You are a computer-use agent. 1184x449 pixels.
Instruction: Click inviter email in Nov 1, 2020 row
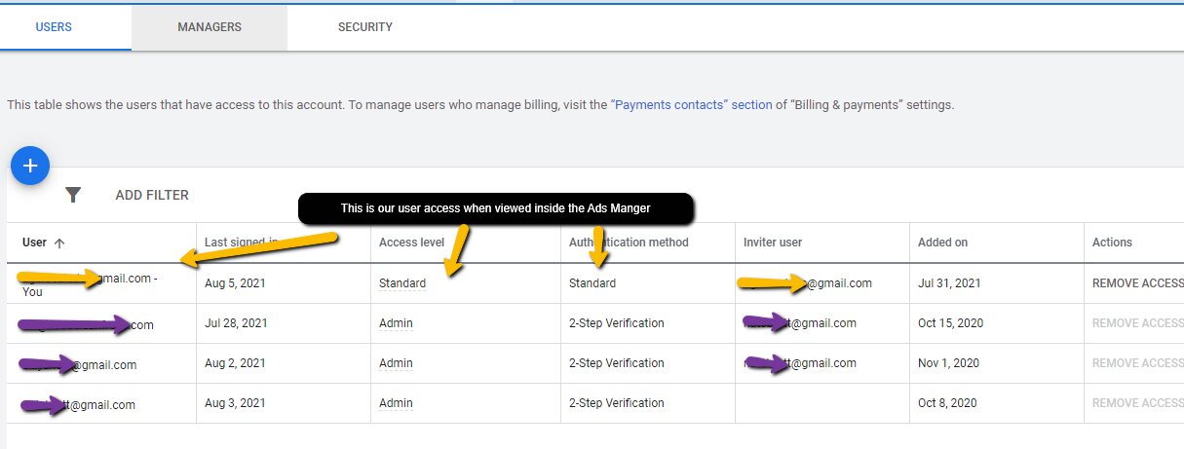pos(800,363)
